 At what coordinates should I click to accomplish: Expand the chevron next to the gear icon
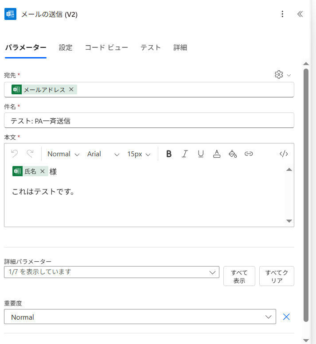click(x=289, y=75)
